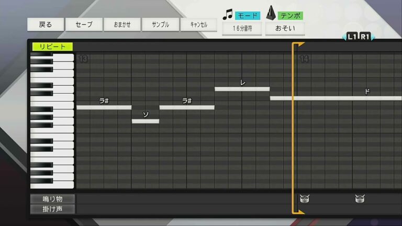Click the second drum icon in percussion row

(x=360, y=198)
